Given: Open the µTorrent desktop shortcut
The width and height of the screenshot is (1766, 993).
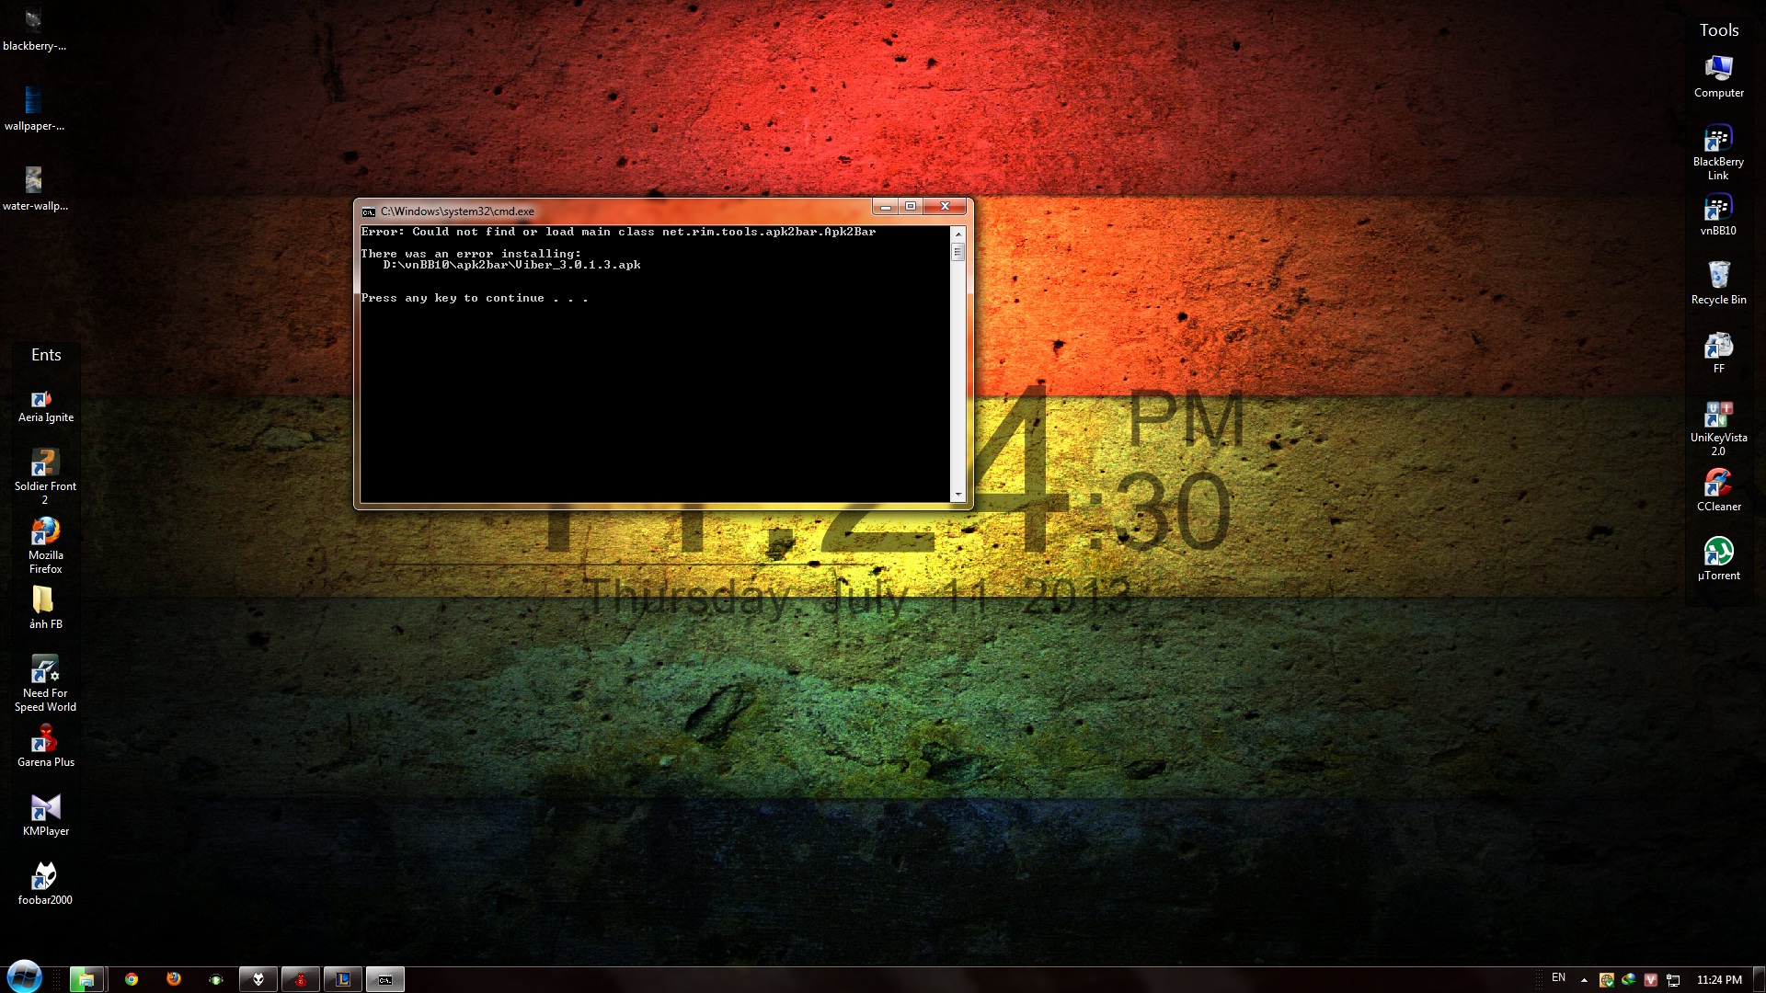Looking at the screenshot, I should [x=1717, y=554].
